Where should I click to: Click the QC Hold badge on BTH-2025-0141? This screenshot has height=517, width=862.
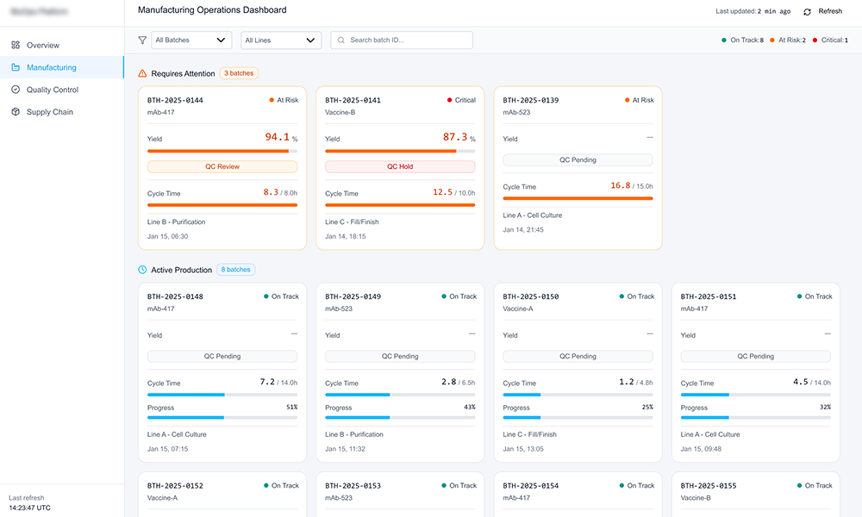pyautogui.click(x=400, y=166)
